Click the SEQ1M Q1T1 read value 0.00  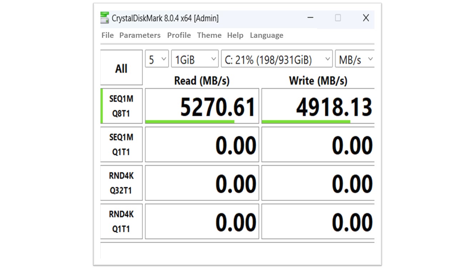(x=202, y=144)
